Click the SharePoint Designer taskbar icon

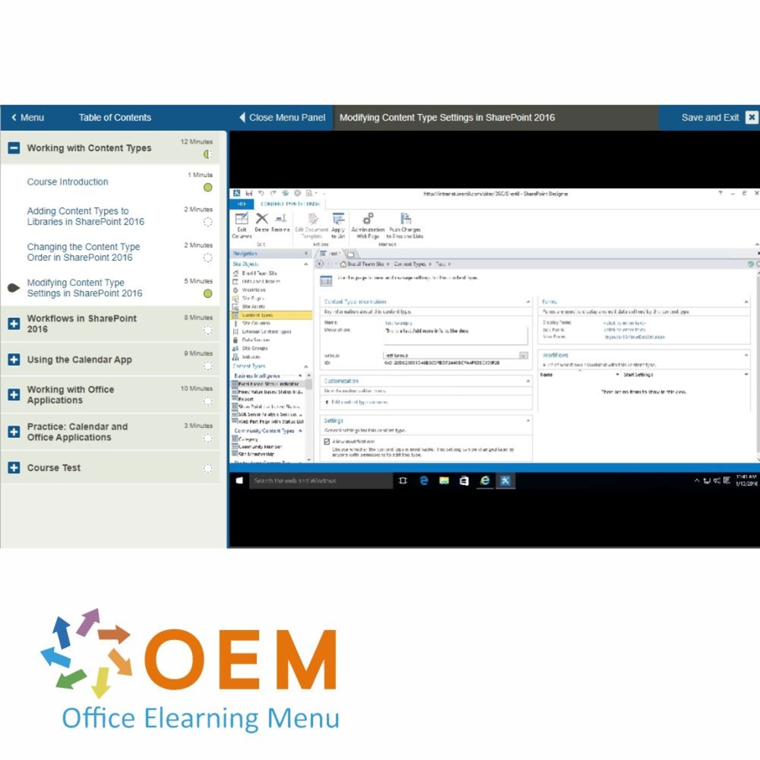[x=505, y=481]
